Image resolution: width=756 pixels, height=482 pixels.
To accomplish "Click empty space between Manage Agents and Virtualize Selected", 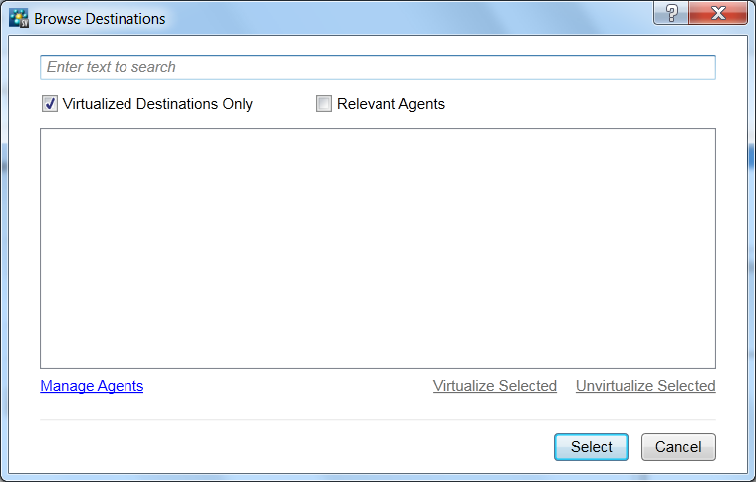I will 289,386.
